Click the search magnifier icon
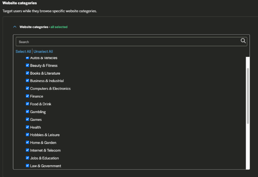Image resolution: width=258 pixels, height=177 pixels. (x=243, y=41)
